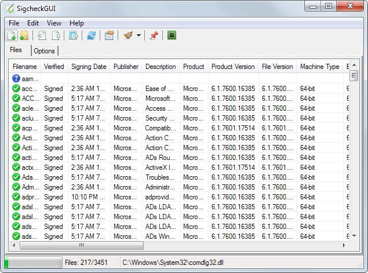The image size is (368, 273).
Task: Select the 'Security ...' description cell
Action: click(x=159, y=118)
